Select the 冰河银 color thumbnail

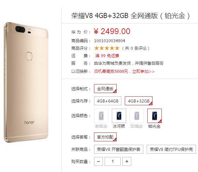[x=119, y=116]
